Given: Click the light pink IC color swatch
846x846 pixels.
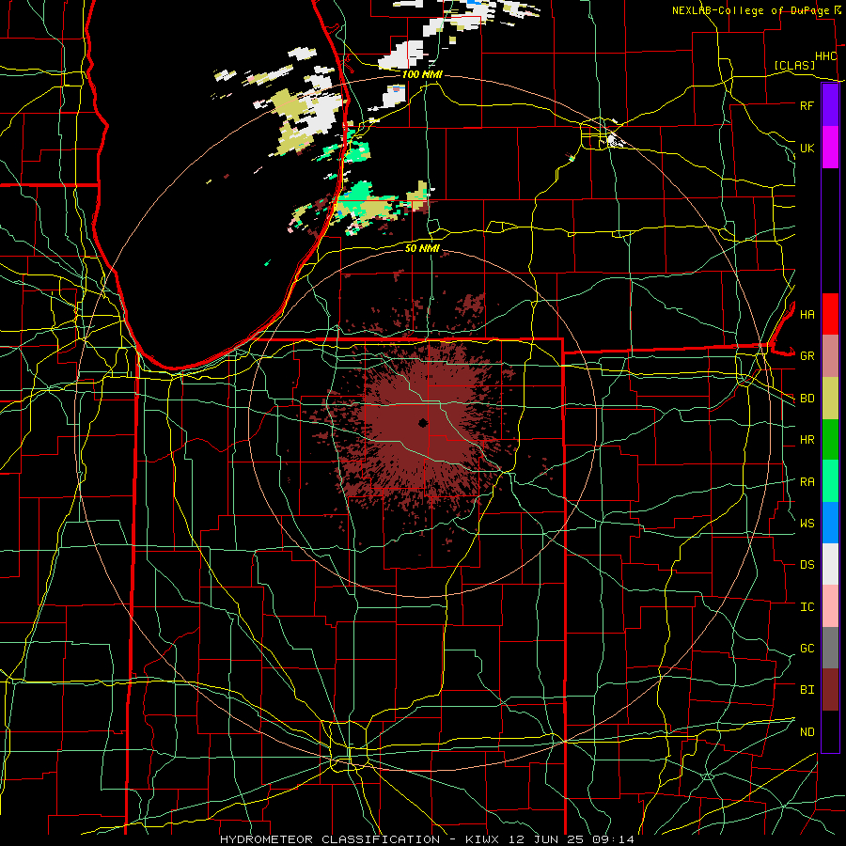Looking at the screenshot, I should 830,606.
